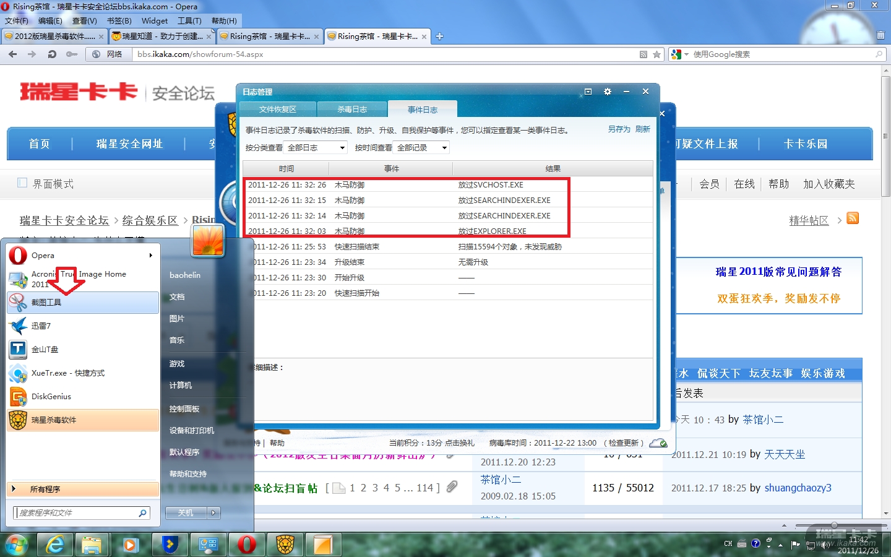
Task: Click the 茶馆小二 author link at 10:43
Action: pyautogui.click(x=763, y=420)
